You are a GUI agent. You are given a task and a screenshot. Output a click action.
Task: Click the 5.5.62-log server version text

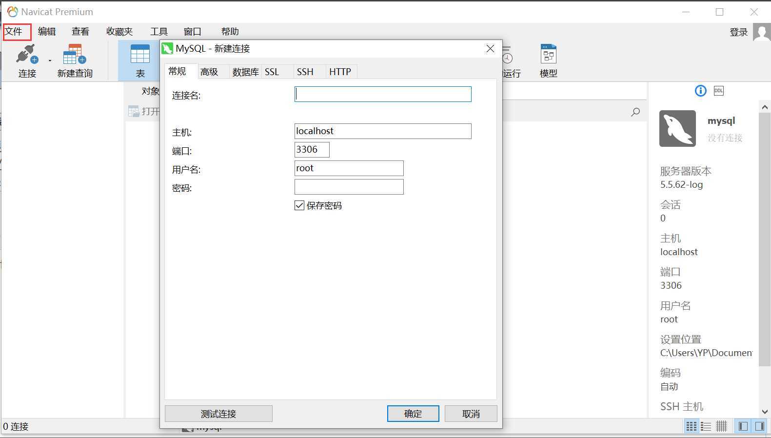coord(682,185)
